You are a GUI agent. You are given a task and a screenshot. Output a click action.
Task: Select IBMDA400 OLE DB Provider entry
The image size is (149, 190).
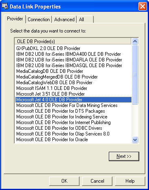pyautogui.click(x=69, y=54)
